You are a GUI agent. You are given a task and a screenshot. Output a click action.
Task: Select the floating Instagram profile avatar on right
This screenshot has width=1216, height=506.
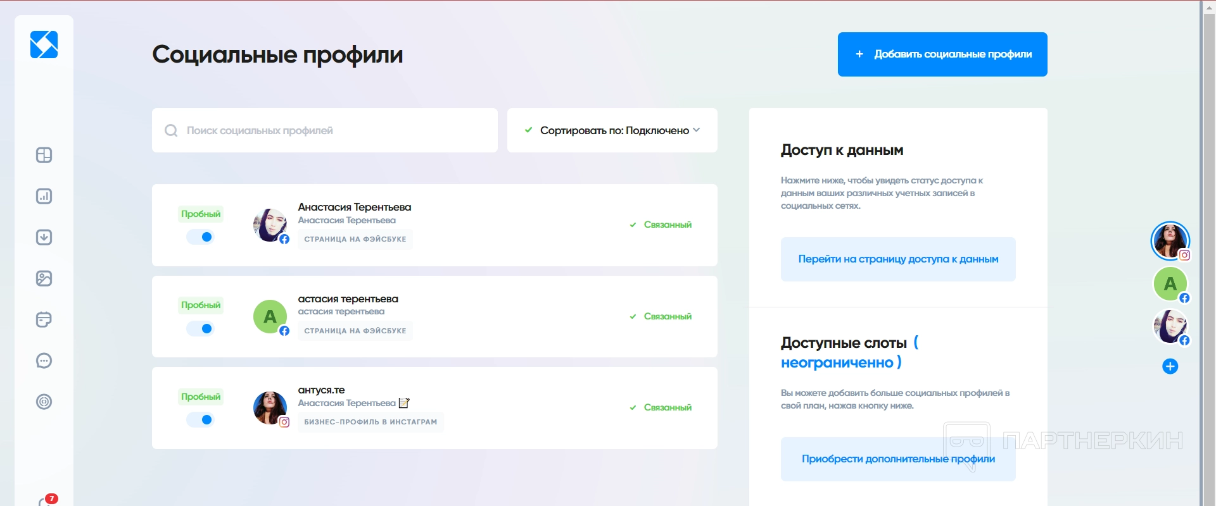click(1170, 240)
